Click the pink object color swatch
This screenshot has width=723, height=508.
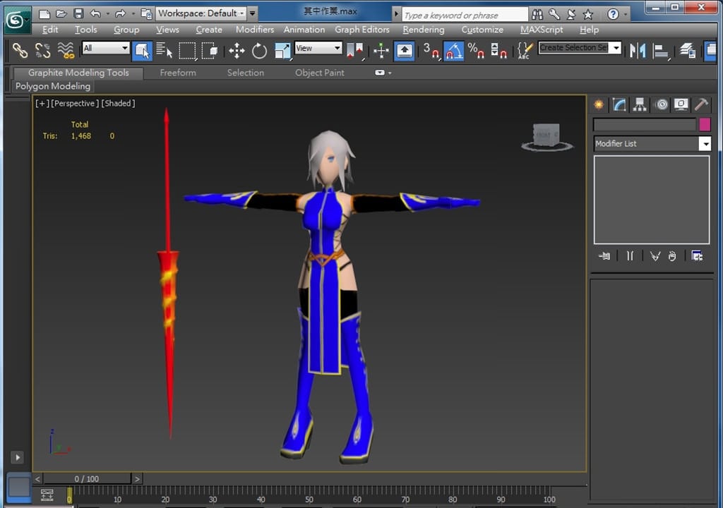(x=704, y=125)
